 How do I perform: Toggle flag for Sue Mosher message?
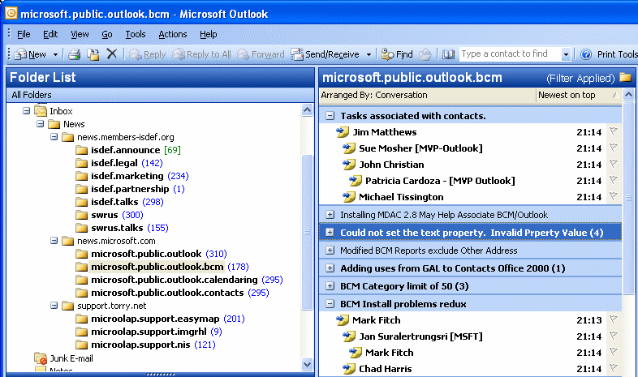pyautogui.click(x=614, y=148)
